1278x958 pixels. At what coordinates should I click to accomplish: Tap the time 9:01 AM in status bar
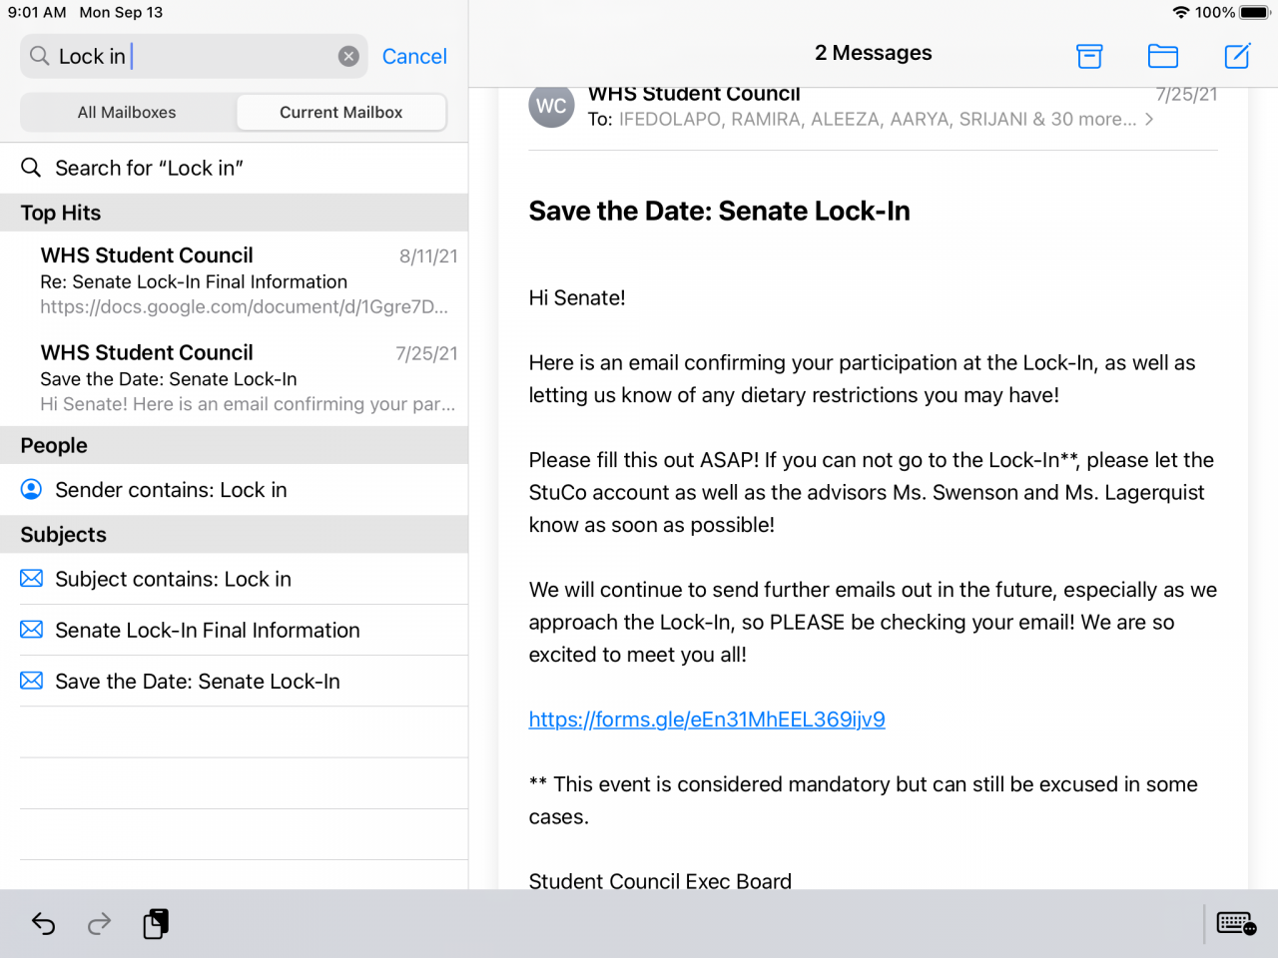[x=37, y=13]
